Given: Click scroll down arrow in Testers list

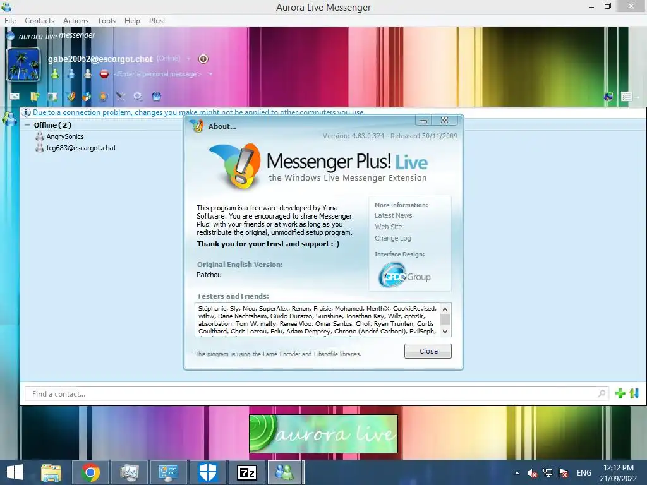Looking at the screenshot, I should pyautogui.click(x=445, y=331).
